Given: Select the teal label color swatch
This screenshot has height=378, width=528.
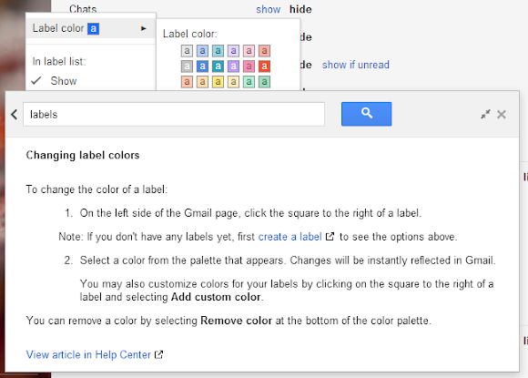Looking at the screenshot, I should click(218, 66).
